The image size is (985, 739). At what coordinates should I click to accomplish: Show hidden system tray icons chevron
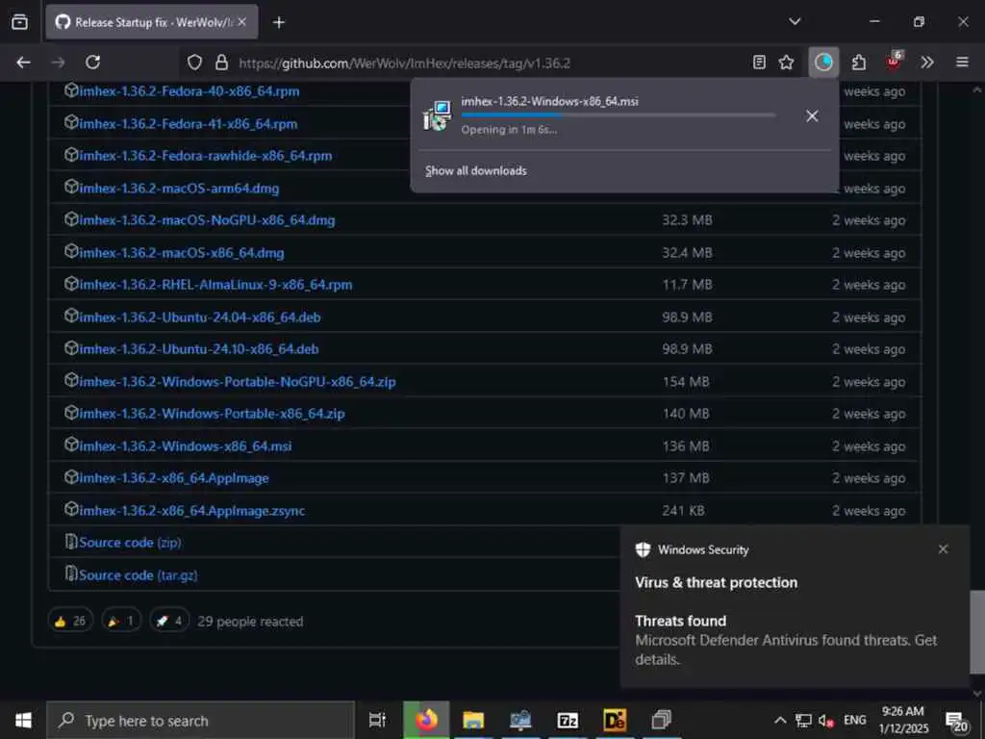tap(779, 720)
